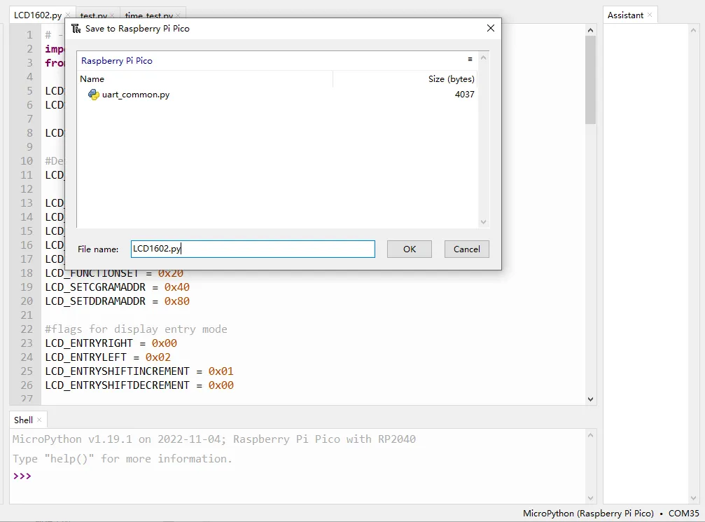Click the Raspberry Pi Pico path link
This screenshot has width=705, height=522.
tap(117, 61)
